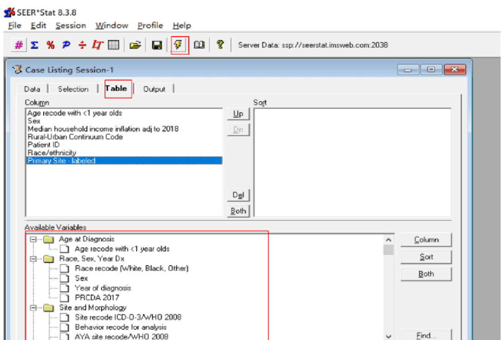501x340 pixels.
Task: Maximize the Case Listing Session-1 window
Action: point(431,70)
